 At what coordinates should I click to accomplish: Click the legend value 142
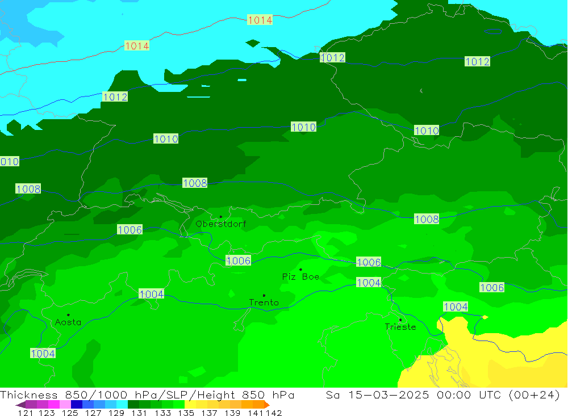[274, 413]
